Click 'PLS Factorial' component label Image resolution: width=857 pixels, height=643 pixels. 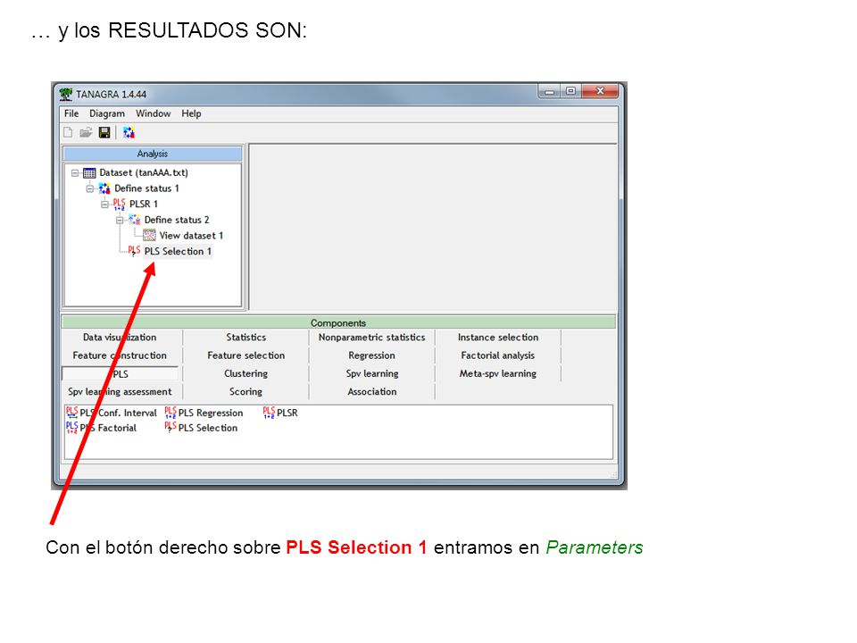pos(108,428)
